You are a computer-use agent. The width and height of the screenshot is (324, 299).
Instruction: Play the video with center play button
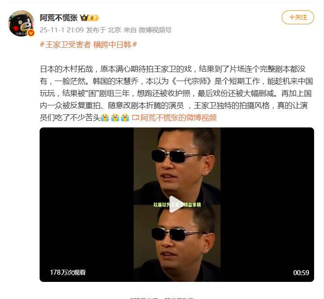[x=175, y=204]
